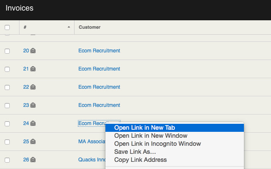Click the sent-mail icon beside invoice 22
The image size is (271, 169).
(33, 87)
